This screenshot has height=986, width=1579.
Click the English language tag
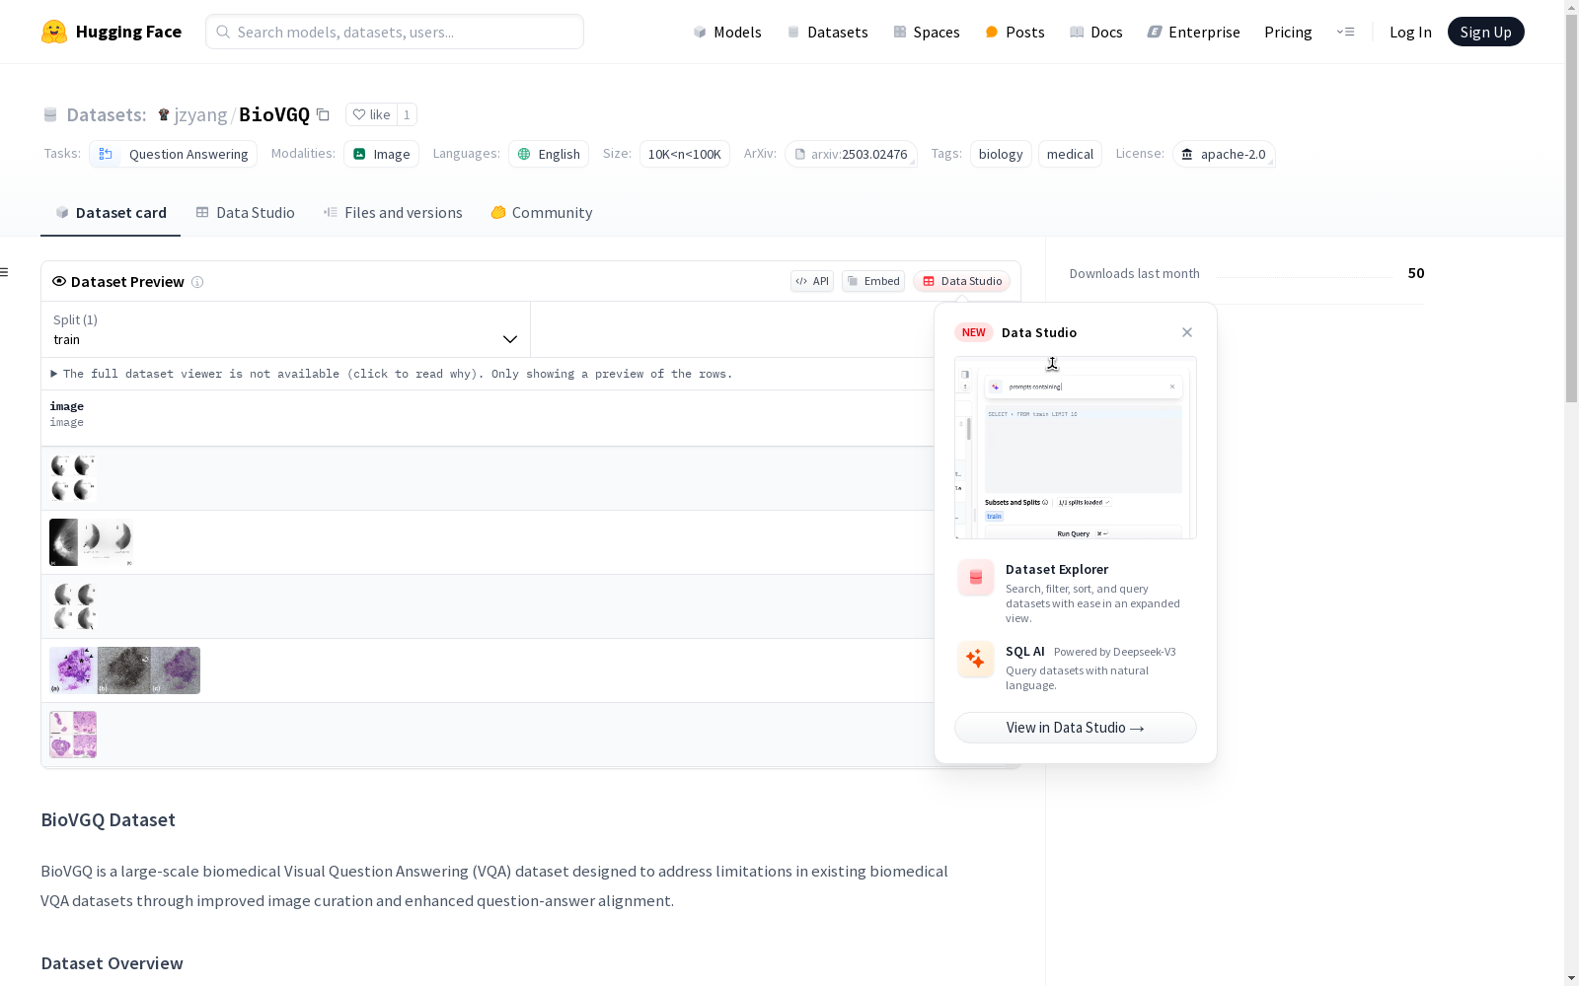(x=549, y=154)
